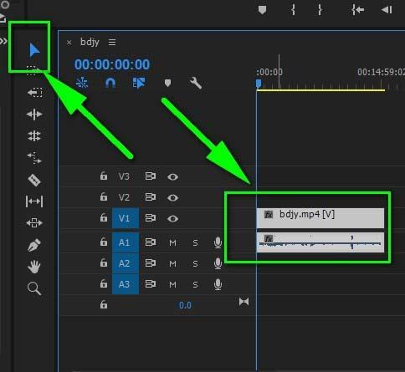Click the playhead timecode 00:00:00:00
Image resolution: width=405 pixels, height=372 pixels.
112,64
